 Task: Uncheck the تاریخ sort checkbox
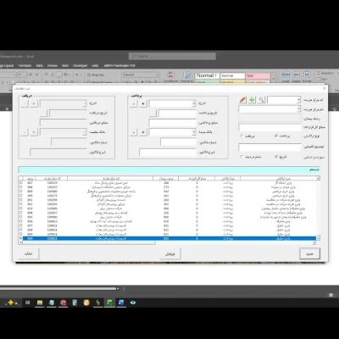[276, 157]
